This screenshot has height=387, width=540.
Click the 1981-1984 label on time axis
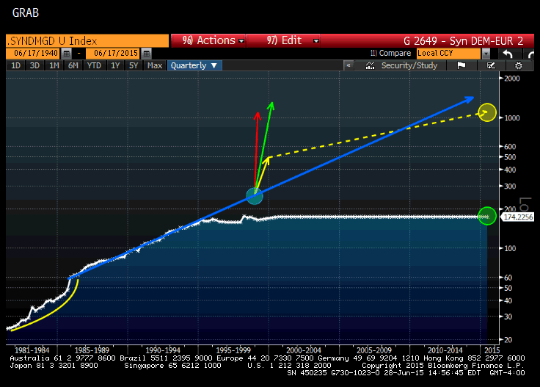point(32,350)
